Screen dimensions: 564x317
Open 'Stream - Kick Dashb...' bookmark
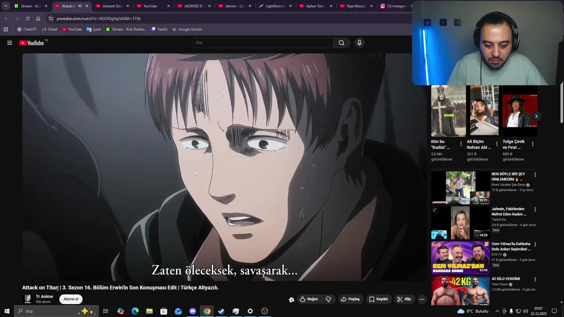(x=126, y=29)
